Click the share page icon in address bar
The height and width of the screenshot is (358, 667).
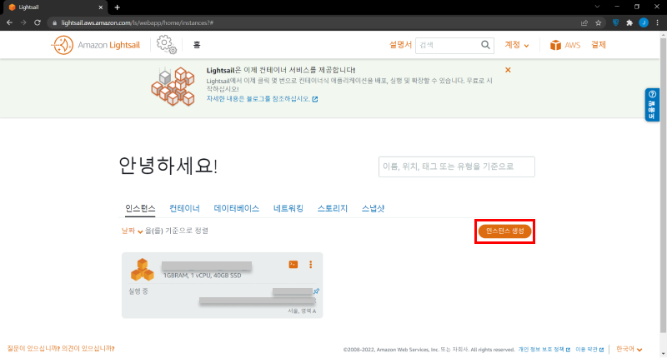click(x=584, y=22)
